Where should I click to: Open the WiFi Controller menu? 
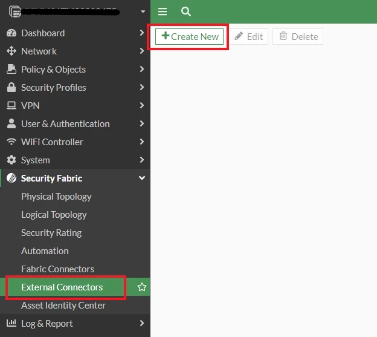coord(75,142)
